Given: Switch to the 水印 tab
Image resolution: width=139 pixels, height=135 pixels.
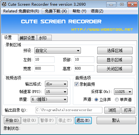Looking at the screenshot, I should [44, 38].
